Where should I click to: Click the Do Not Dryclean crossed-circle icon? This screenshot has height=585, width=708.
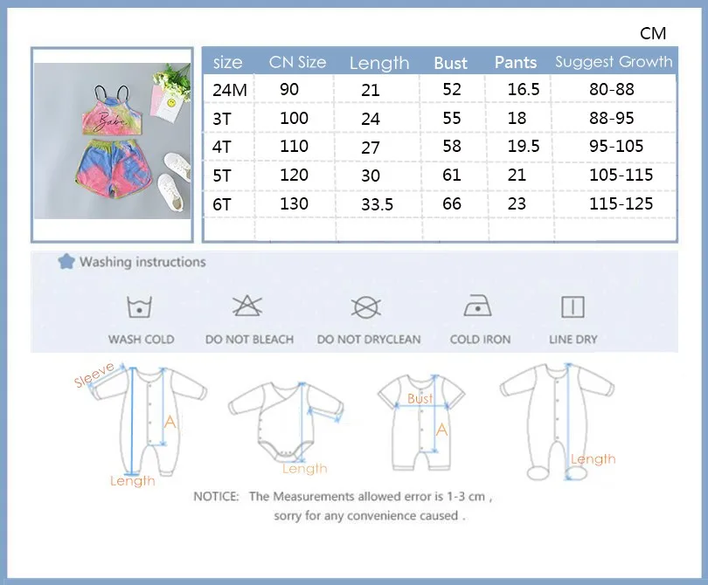(x=365, y=307)
